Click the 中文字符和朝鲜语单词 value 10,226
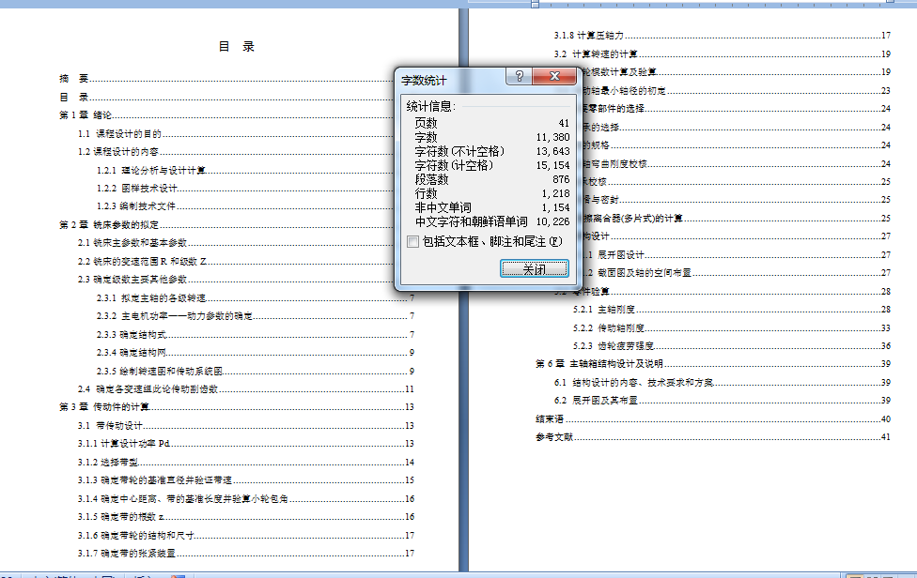Screen dimensions: 917x578 point(552,221)
